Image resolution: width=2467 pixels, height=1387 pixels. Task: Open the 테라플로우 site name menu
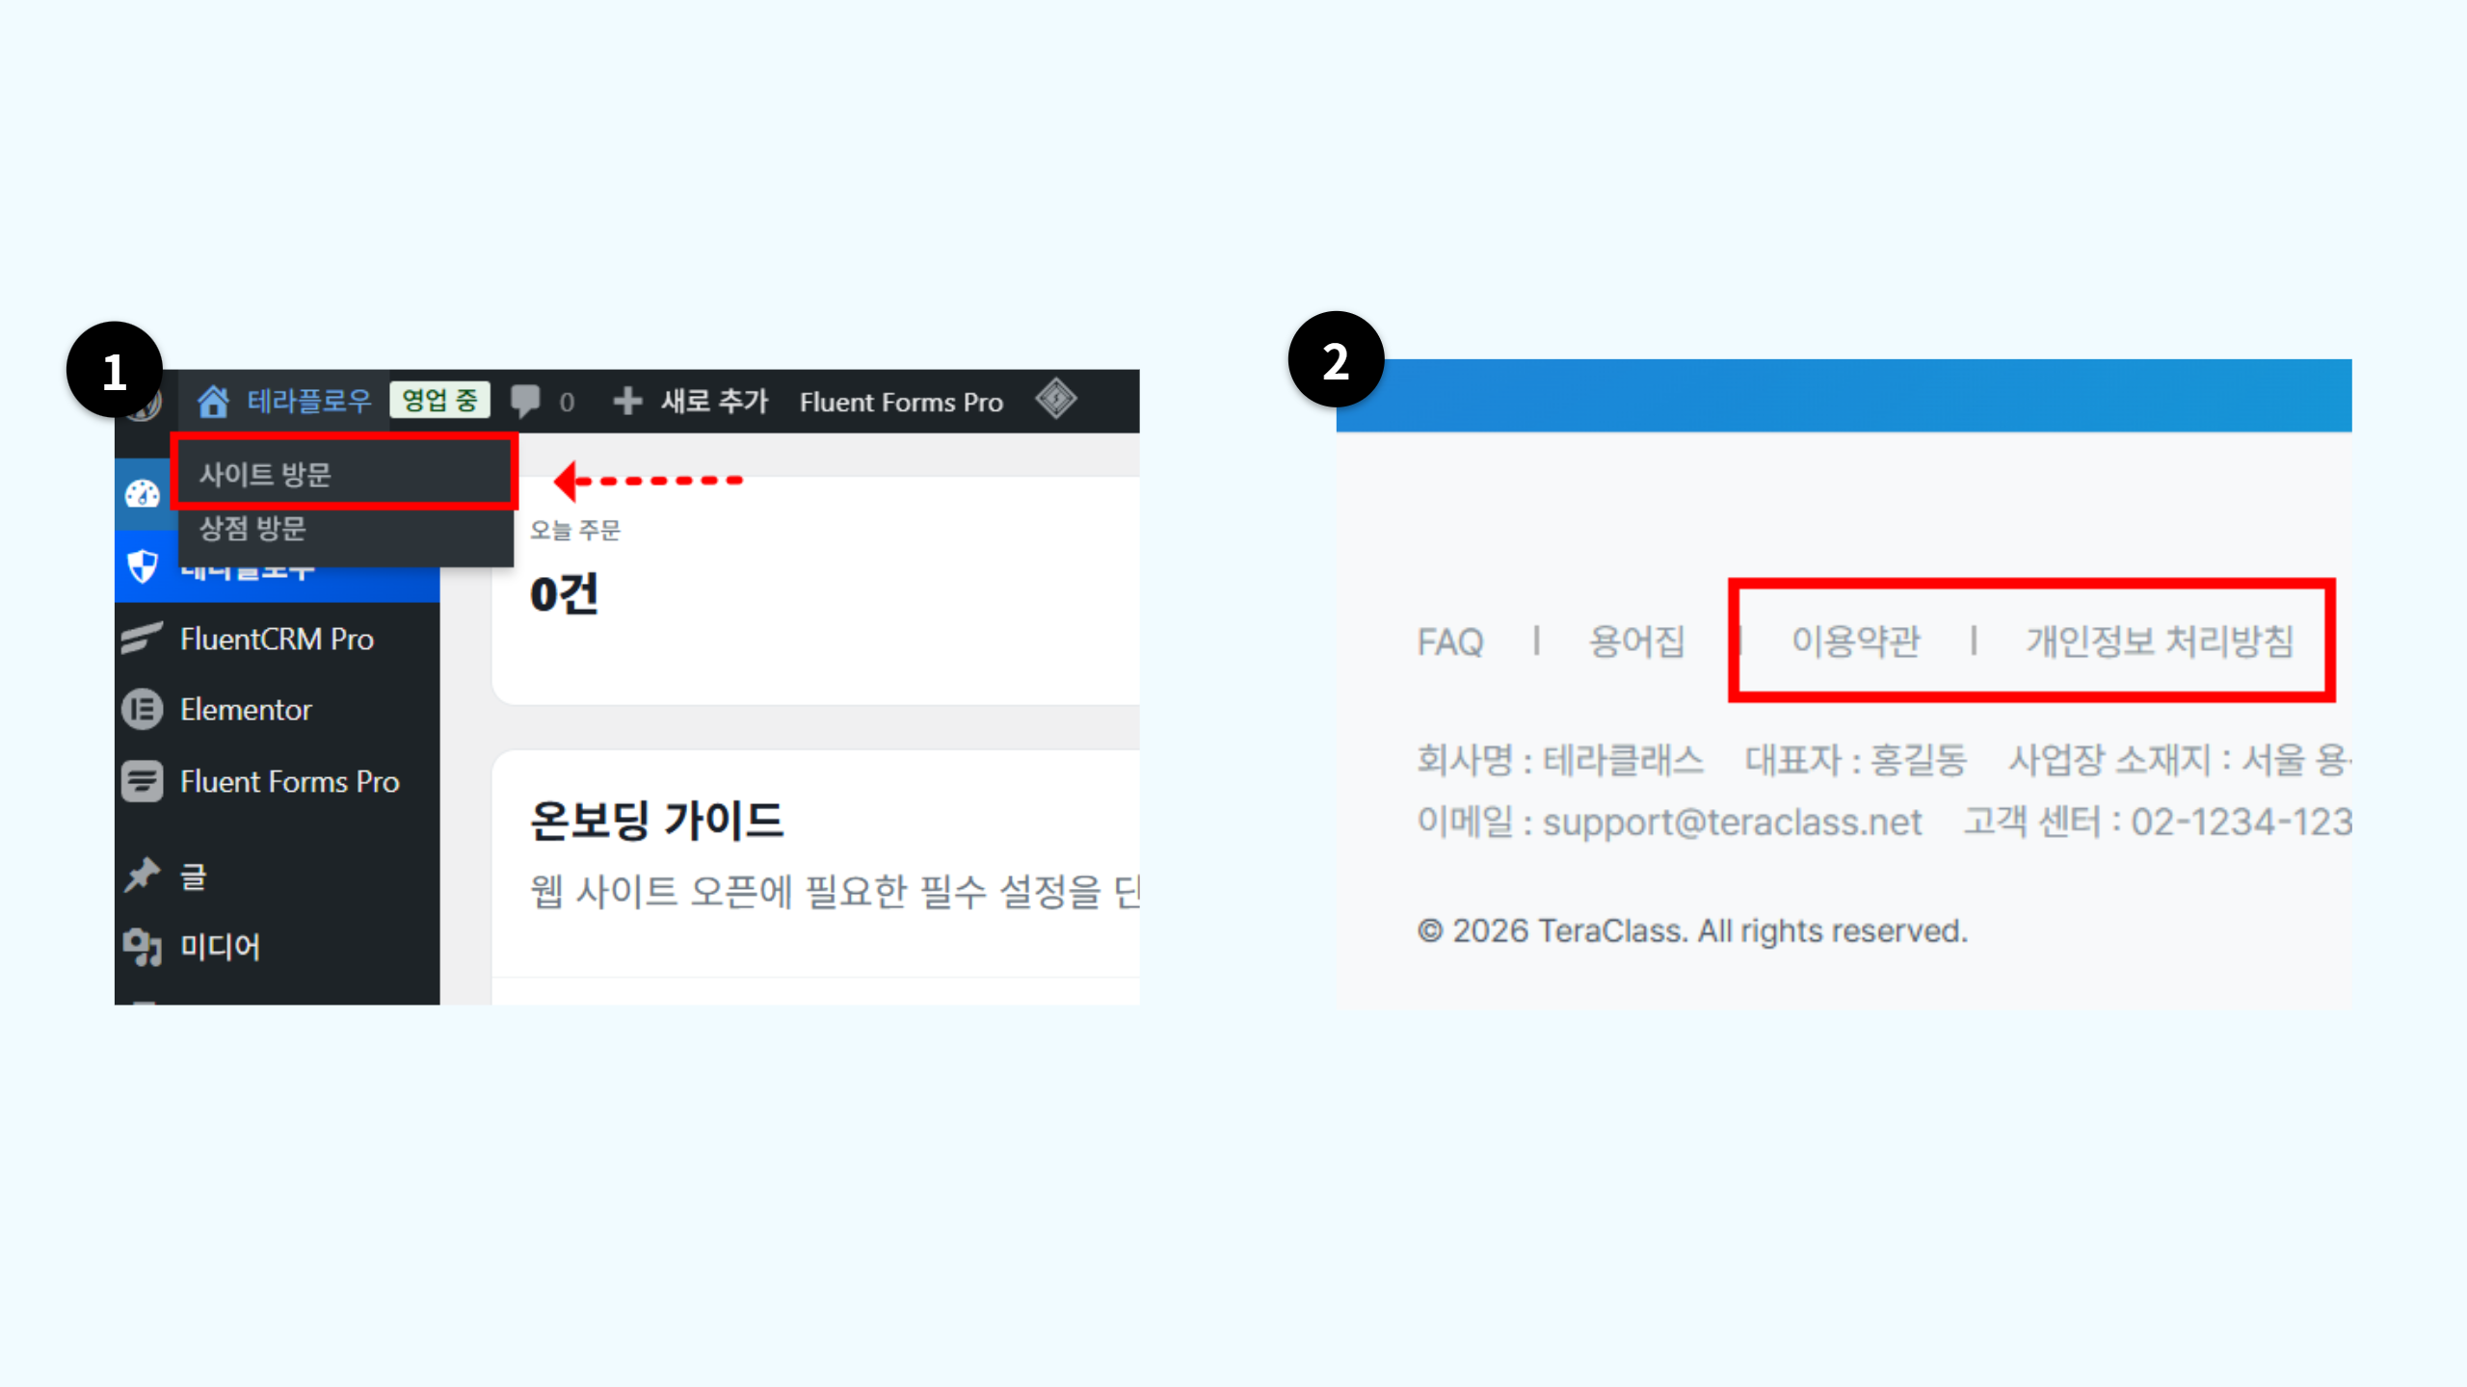[308, 401]
